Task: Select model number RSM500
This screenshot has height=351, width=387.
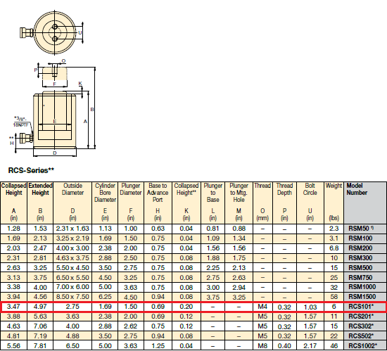Action: 360,268
